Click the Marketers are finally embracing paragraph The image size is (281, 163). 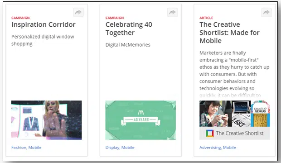tap(234, 74)
